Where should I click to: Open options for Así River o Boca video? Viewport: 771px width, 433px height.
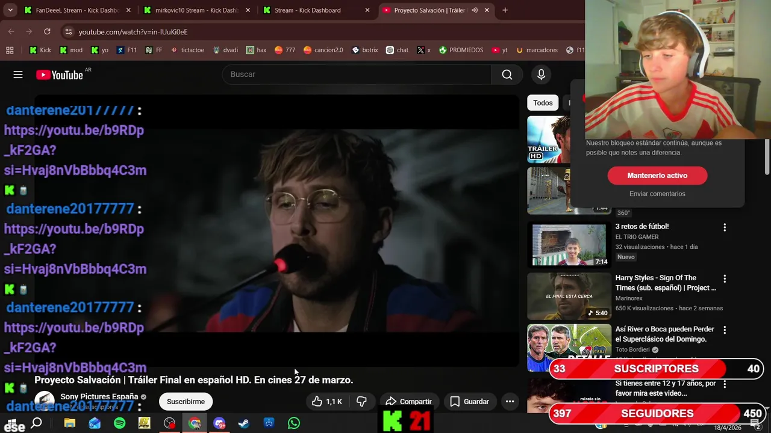[x=725, y=330]
